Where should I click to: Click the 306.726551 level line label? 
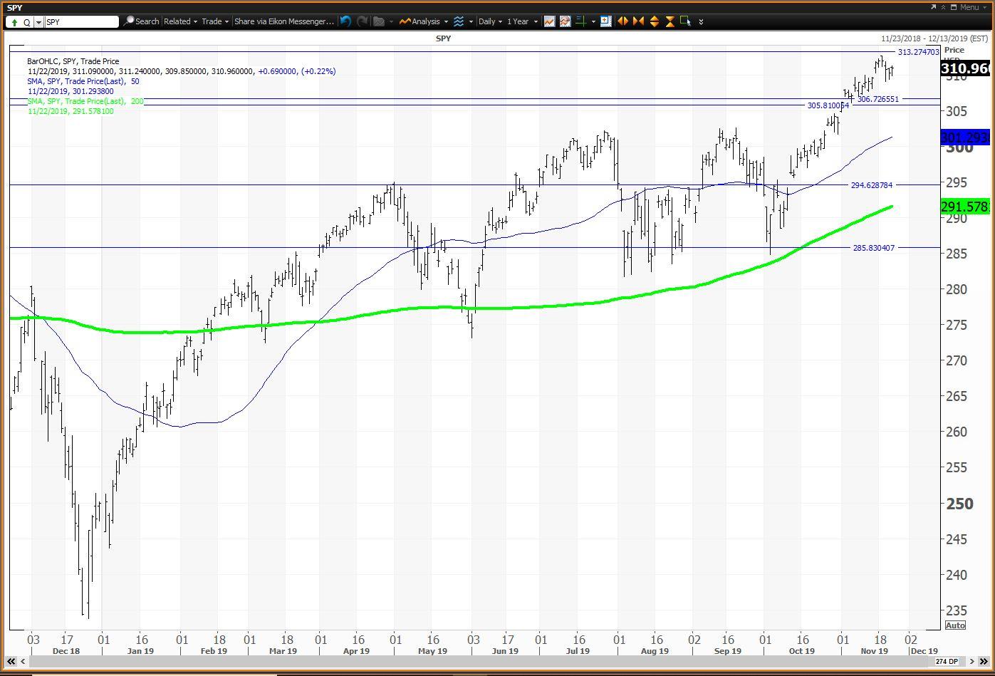click(878, 99)
